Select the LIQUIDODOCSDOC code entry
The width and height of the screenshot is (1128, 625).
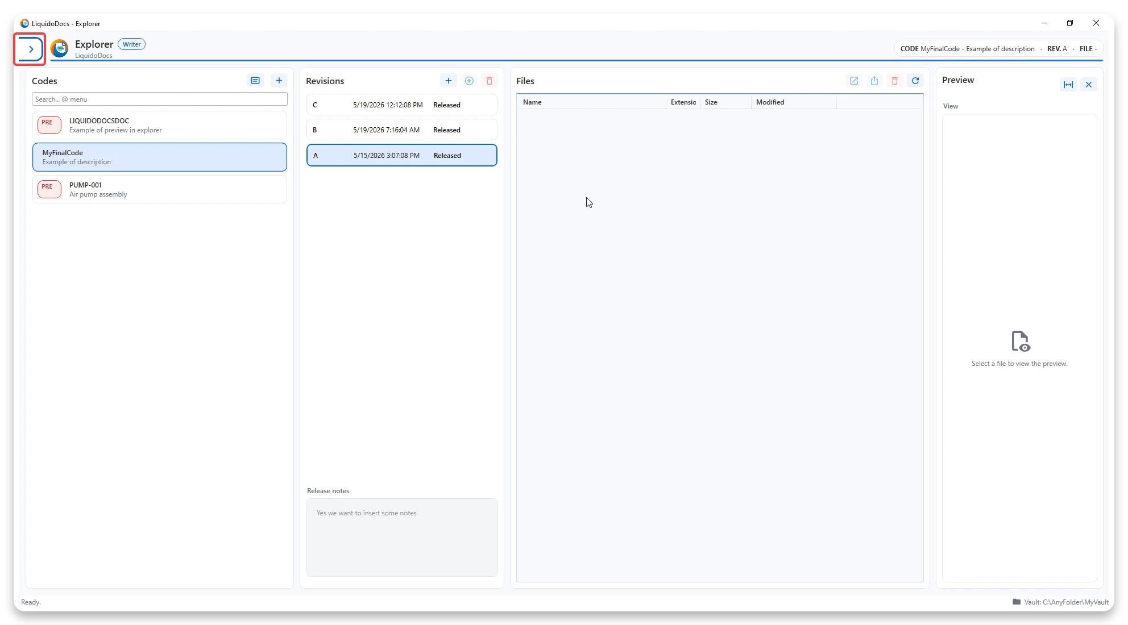pyautogui.click(x=160, y=125)
